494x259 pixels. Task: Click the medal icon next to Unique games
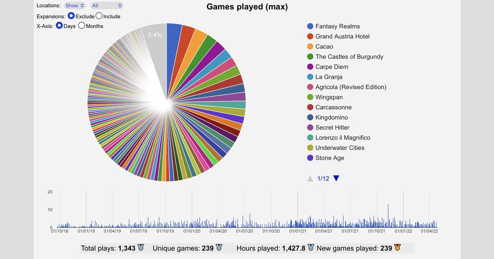click(219, 247)
